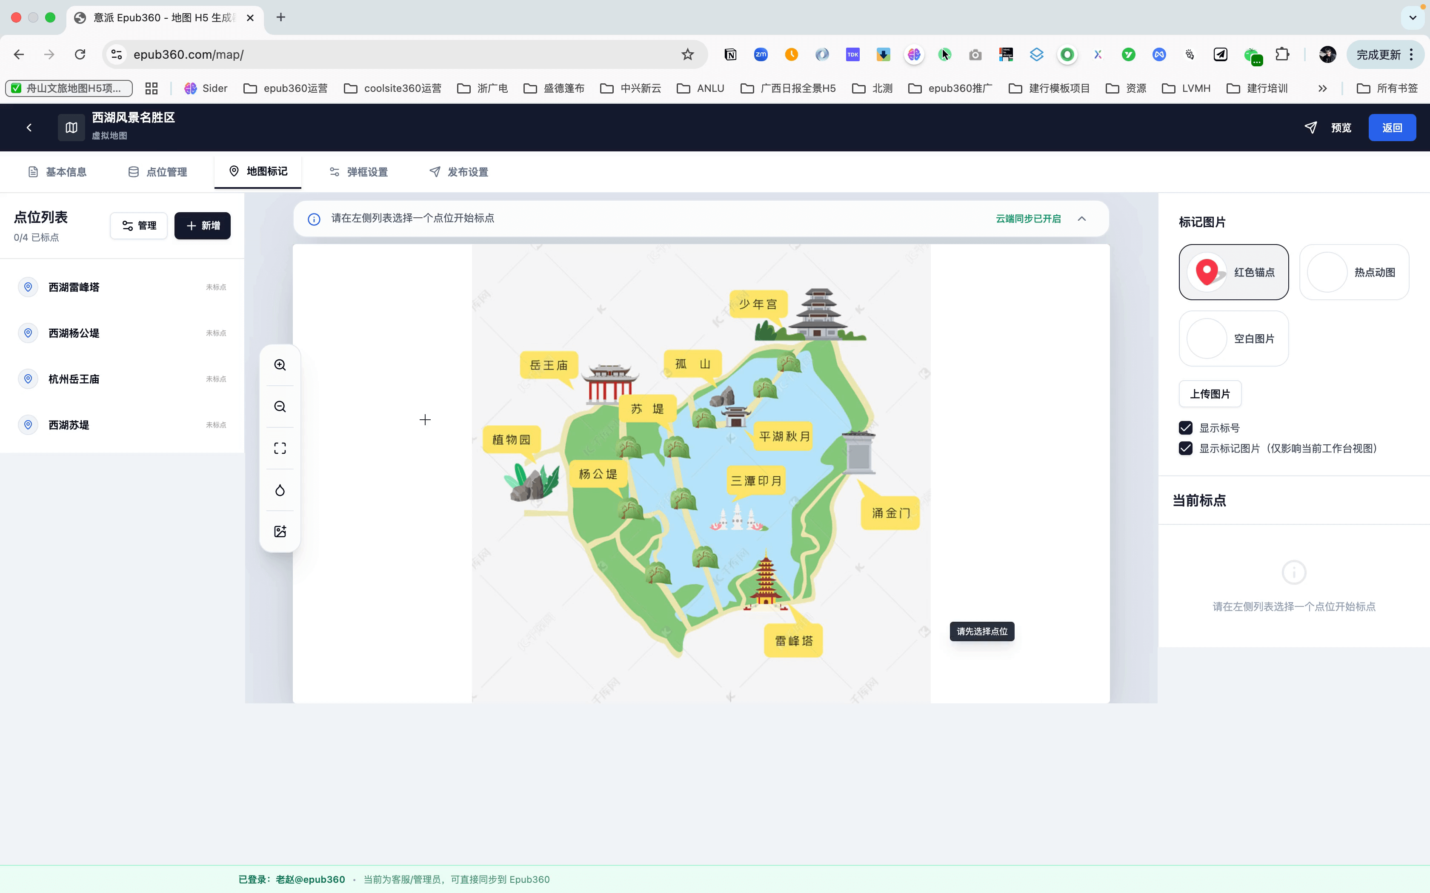Image resolution: width=1430 pixels, height=893 pixels.
Task: Uncheck the 显示标记图片 checkbox
Action: pyautogui.click(x=1185, y=448)
